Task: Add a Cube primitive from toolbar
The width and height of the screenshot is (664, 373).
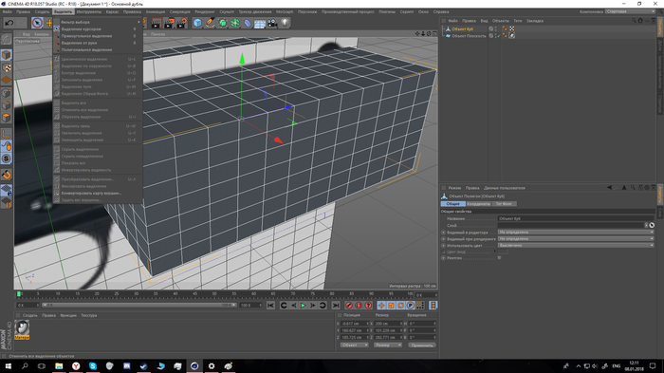Action: 197,23
